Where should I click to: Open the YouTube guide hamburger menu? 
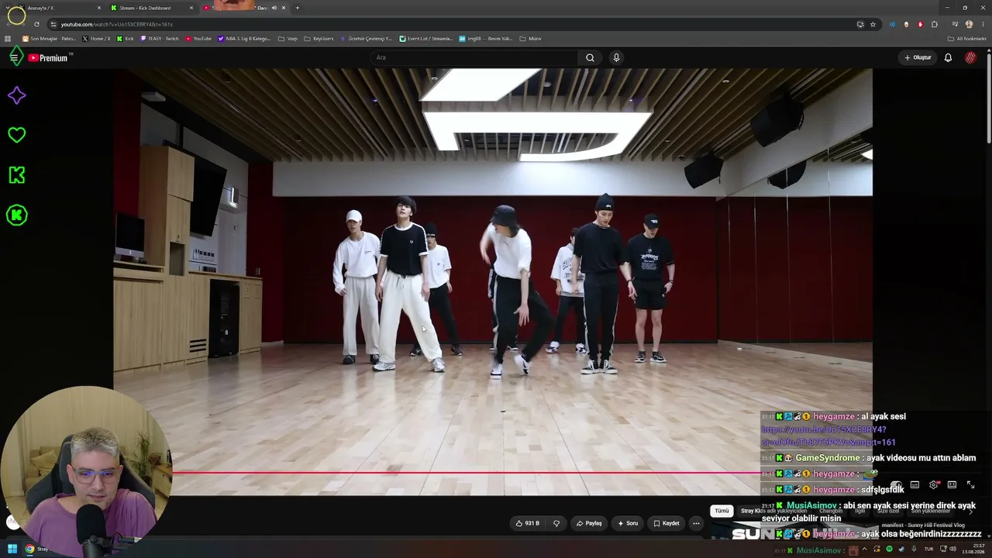(x=14, y=57)
